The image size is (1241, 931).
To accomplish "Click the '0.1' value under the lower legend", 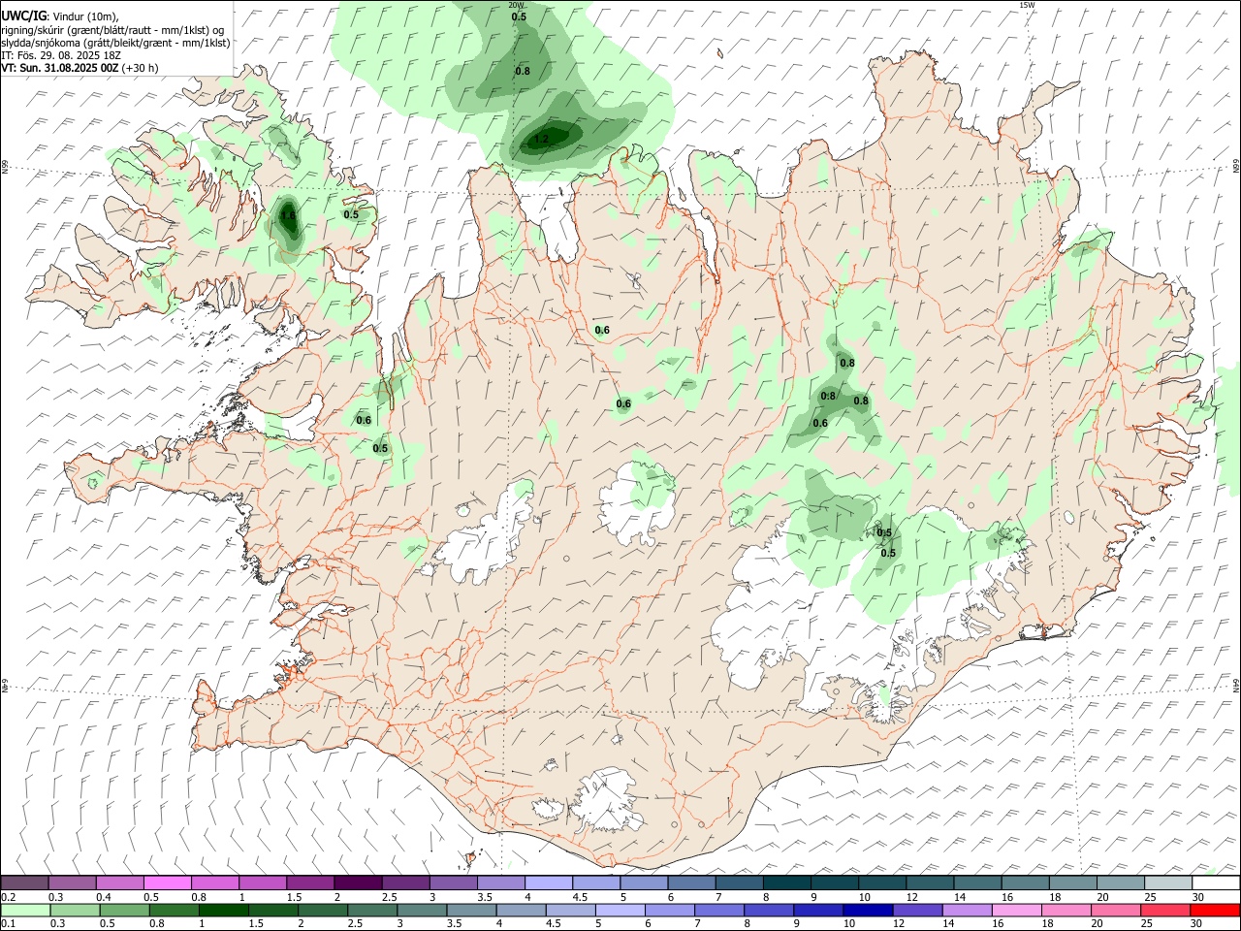I will tap(7, 924).
